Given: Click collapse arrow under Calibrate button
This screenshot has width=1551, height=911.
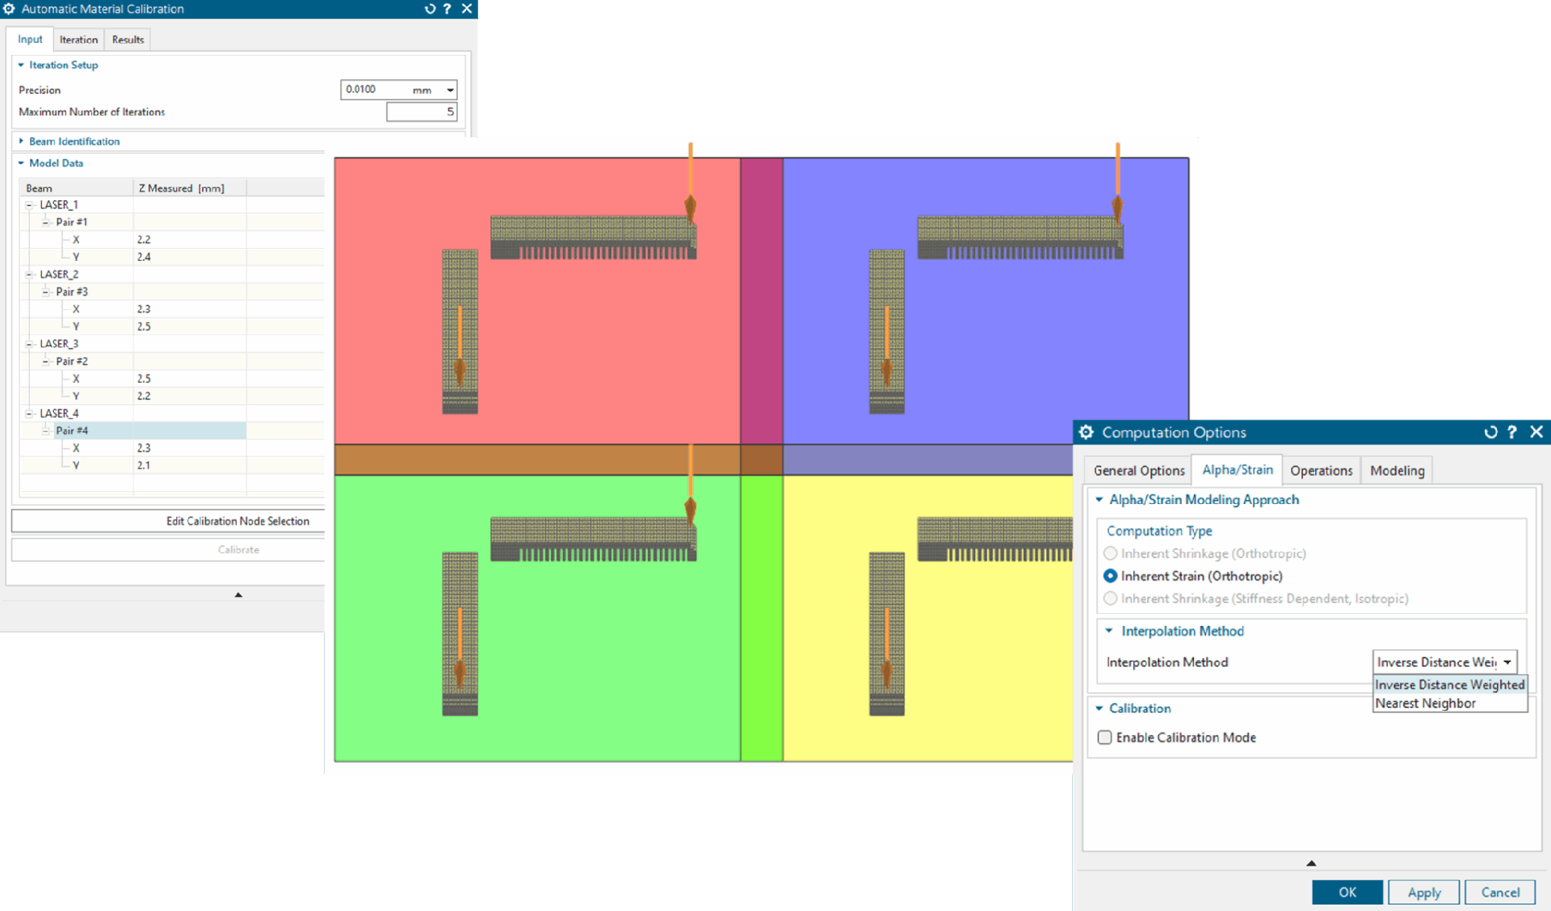Looking at the screenshot, I should pyautogui.click(x=238, y=594).
